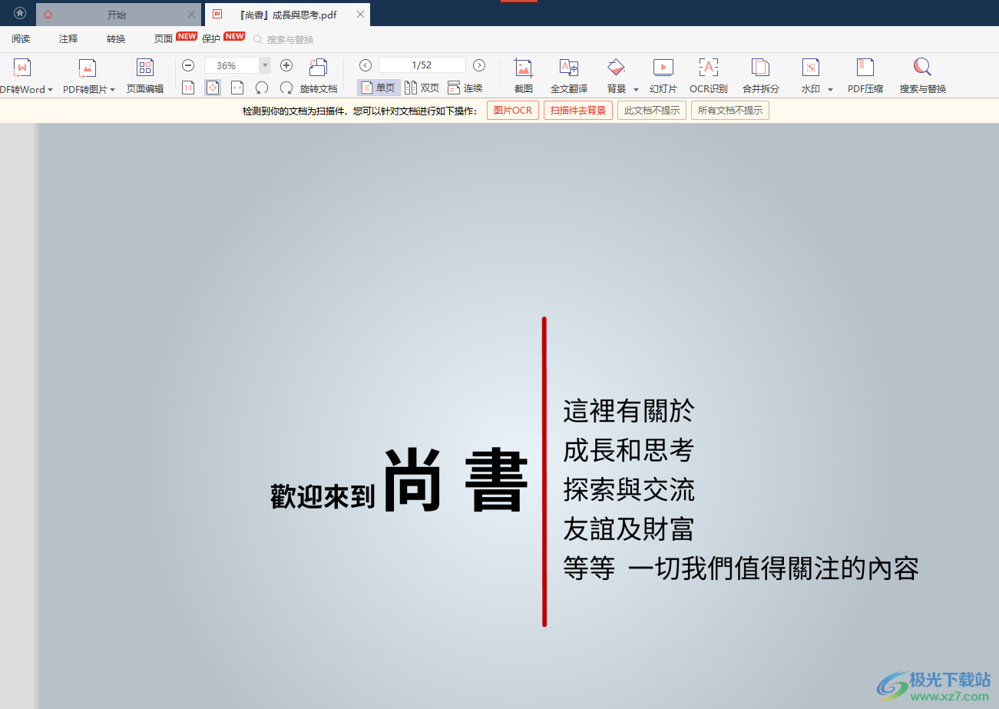Select fit width view icon
999x709 pixels.
click(237, 88)
